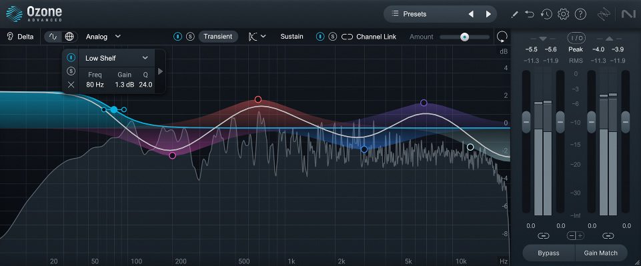
Task: Click the Gain Match button
Action: (x=601, y=253)
